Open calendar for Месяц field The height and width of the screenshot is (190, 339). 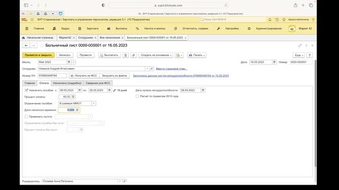tap(69, 62)
